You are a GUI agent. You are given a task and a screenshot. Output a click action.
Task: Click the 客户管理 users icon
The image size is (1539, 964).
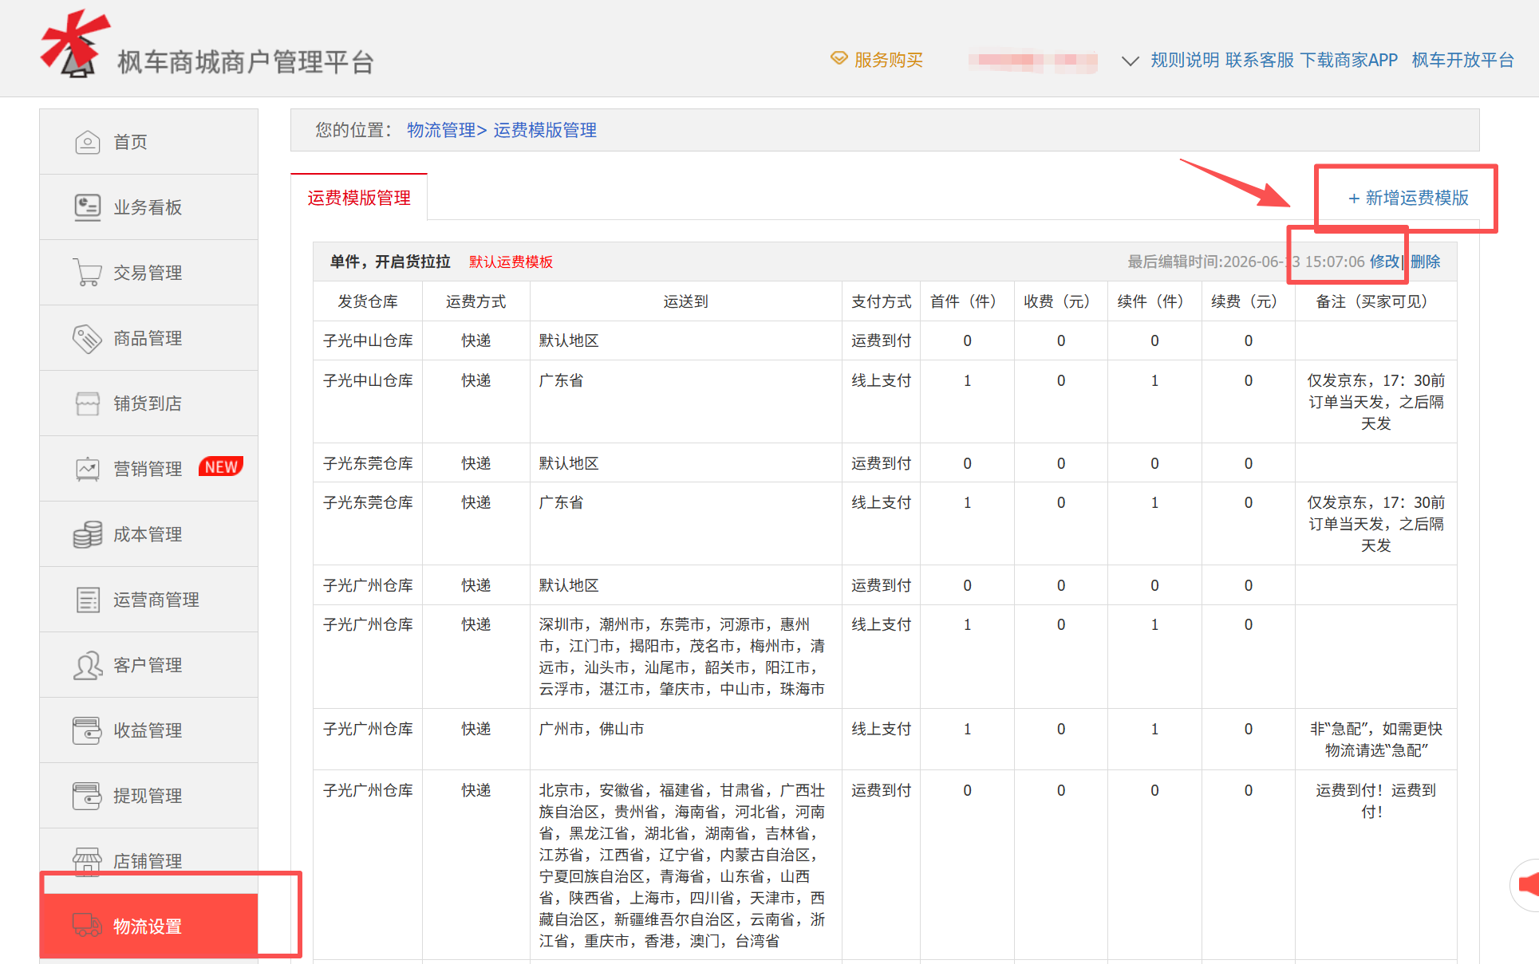click(x=87, y=665)
